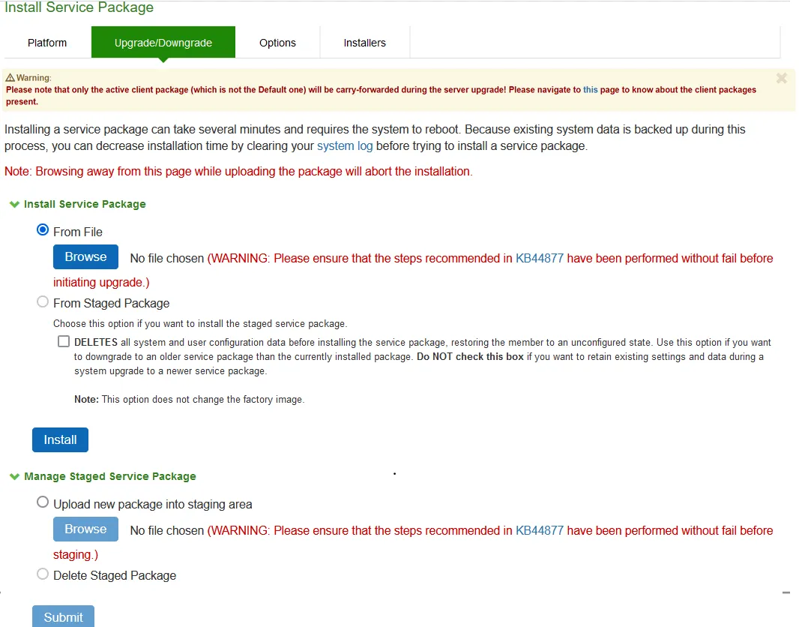This screenshot has width=799, height=627.
Task: Select the From File radio button
Action: coord(43,230)
